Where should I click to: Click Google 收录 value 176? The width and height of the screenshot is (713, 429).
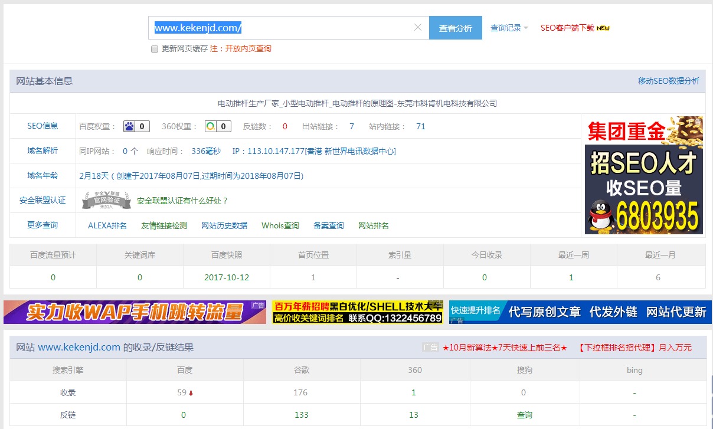[x=300, y=392]
